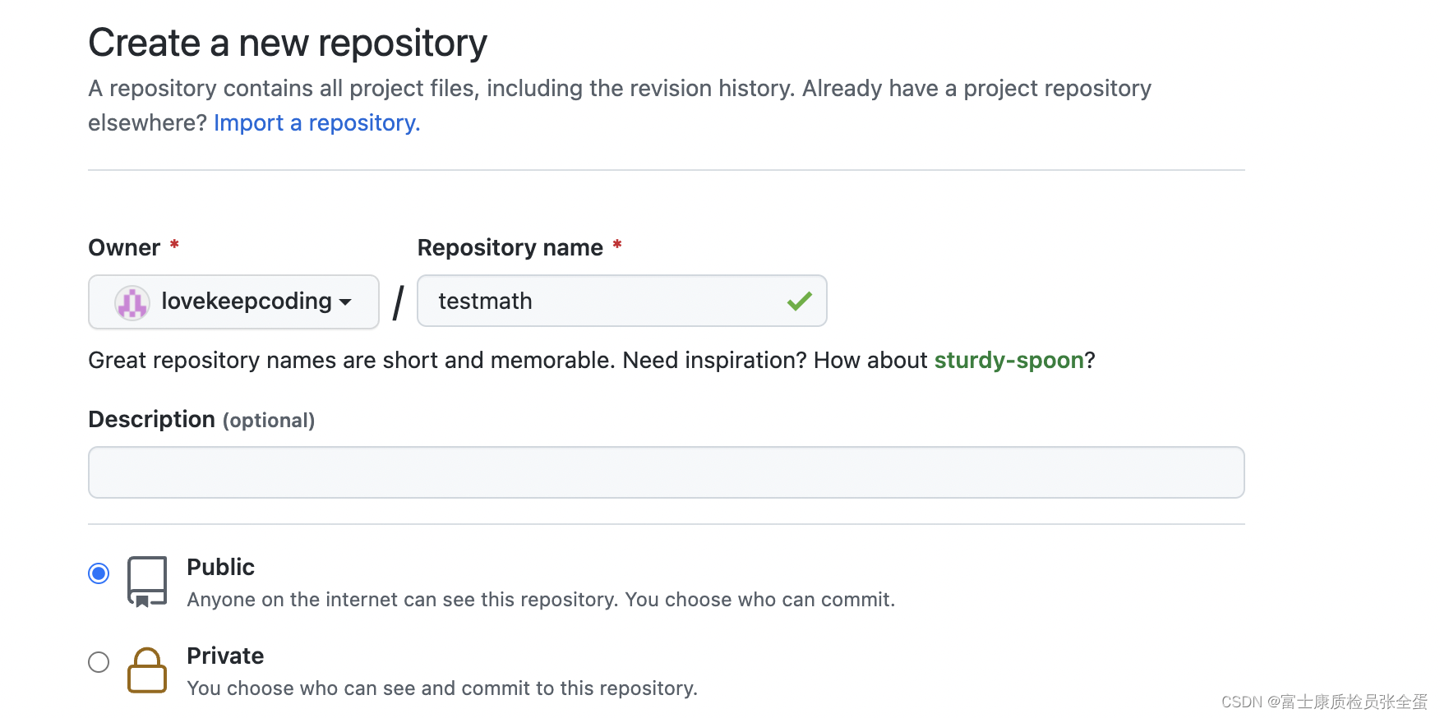Click the Description (optional) label

[201, 420]
